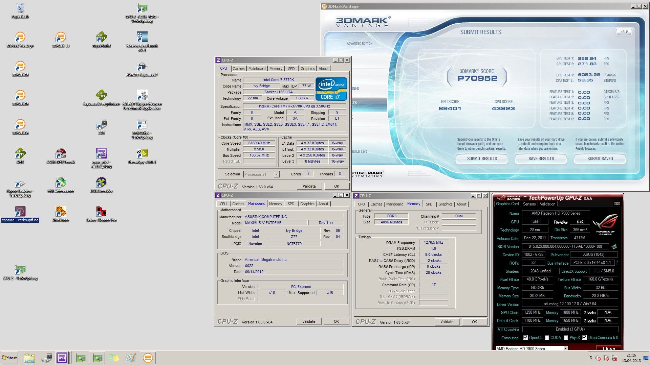Click the Close button in GPU-Z

click(608, 348)
